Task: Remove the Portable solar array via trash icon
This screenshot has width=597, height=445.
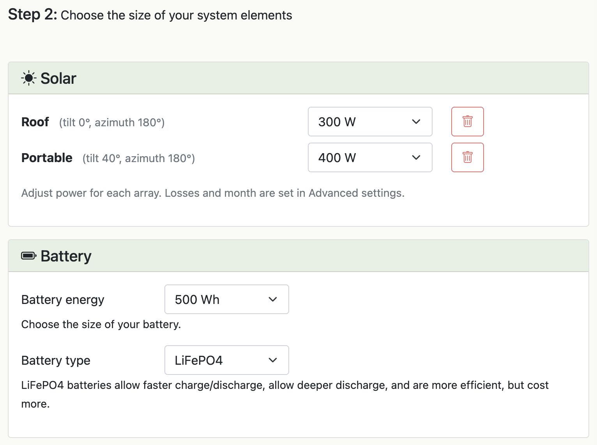Action: (467, 157)
